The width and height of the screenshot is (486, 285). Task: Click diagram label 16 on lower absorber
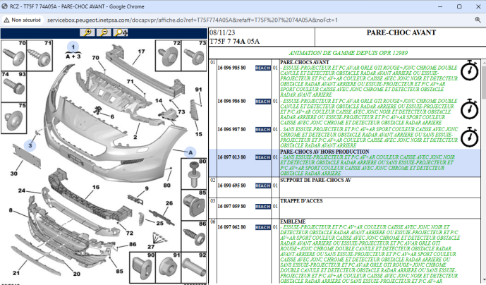(96, 188)
